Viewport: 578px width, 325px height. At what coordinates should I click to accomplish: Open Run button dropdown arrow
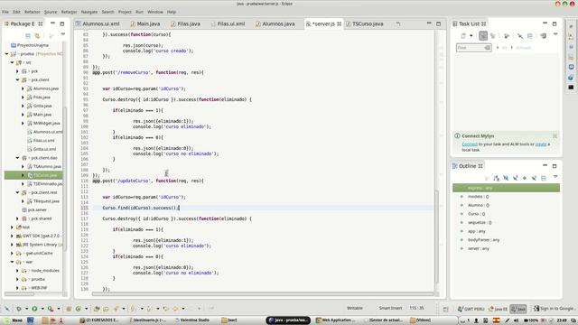tap(42, 309)
